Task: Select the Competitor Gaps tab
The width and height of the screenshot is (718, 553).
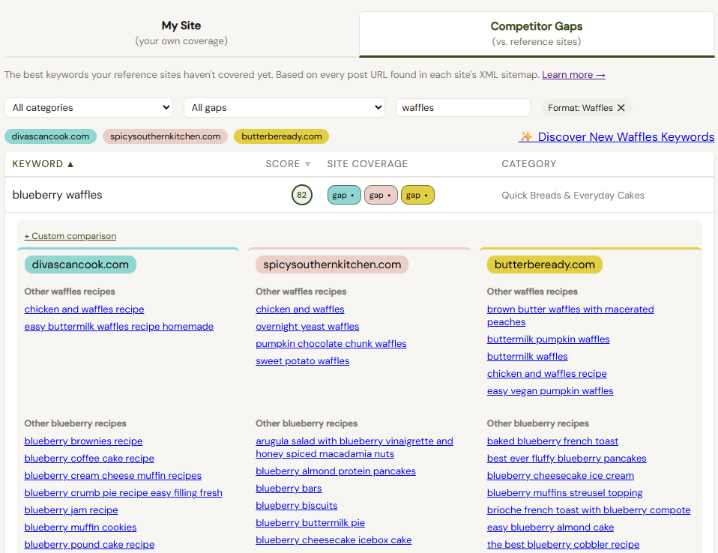Action: click(537, 34)
